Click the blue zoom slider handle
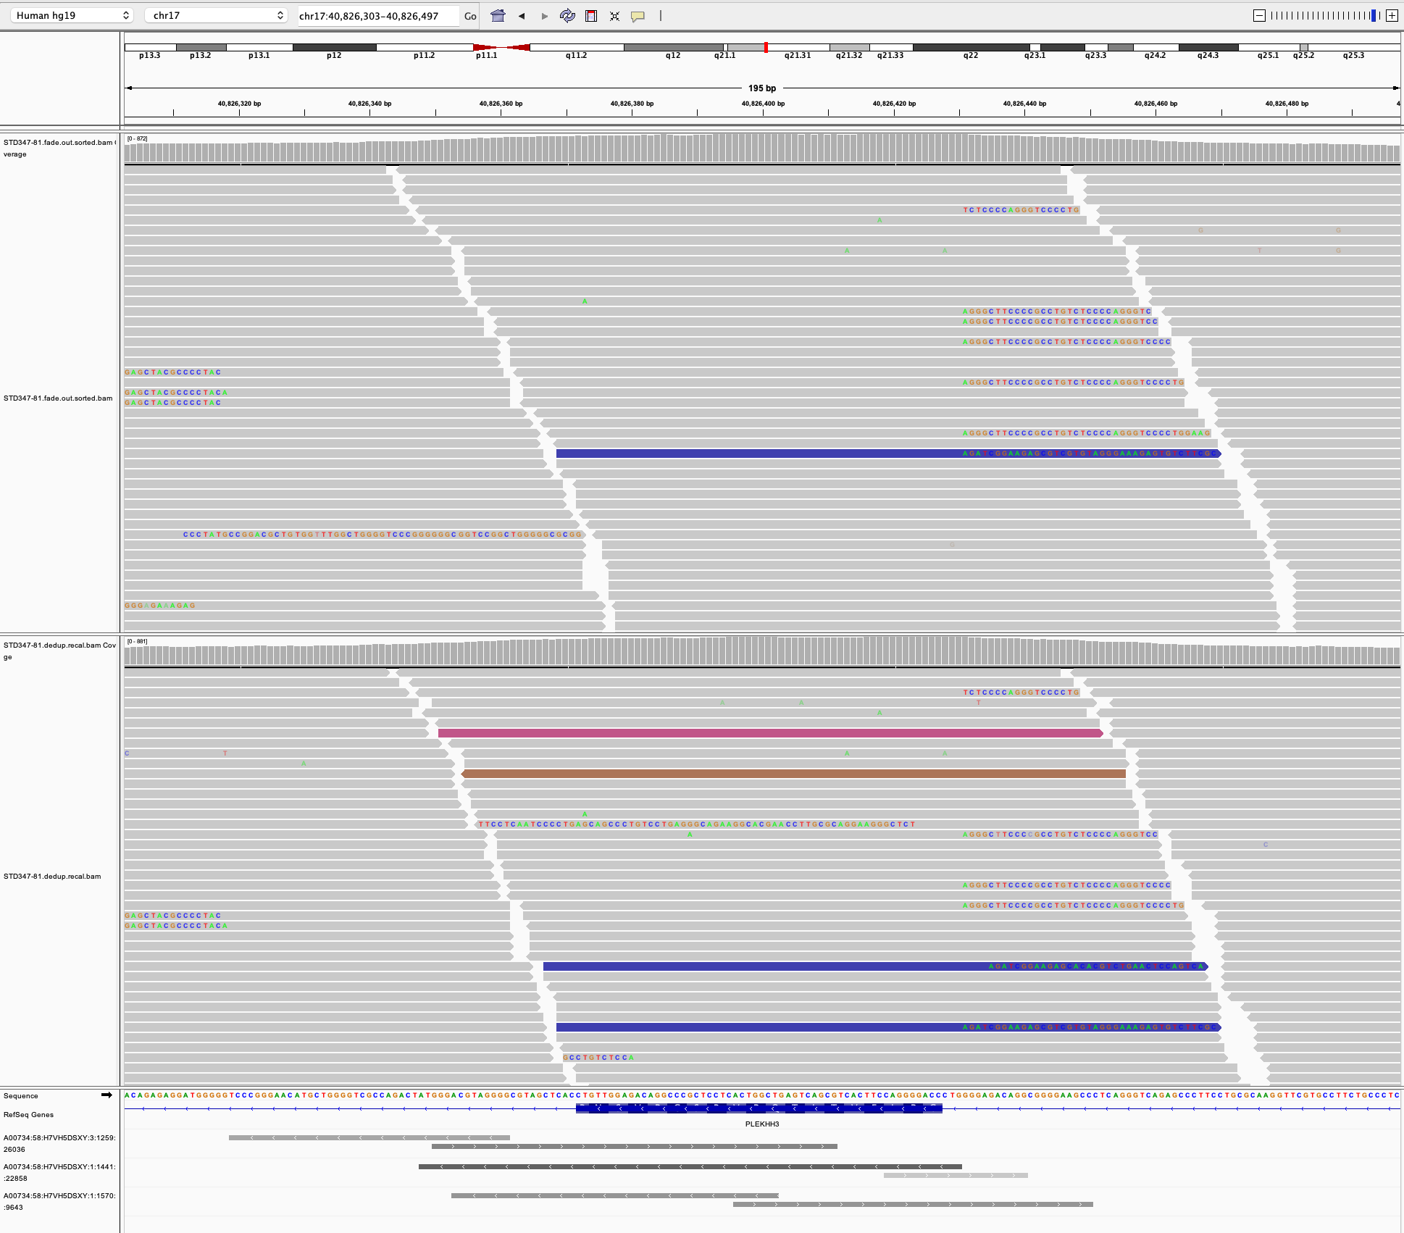Viewport: 1404px width, 1233px height. coord(1374,16)
